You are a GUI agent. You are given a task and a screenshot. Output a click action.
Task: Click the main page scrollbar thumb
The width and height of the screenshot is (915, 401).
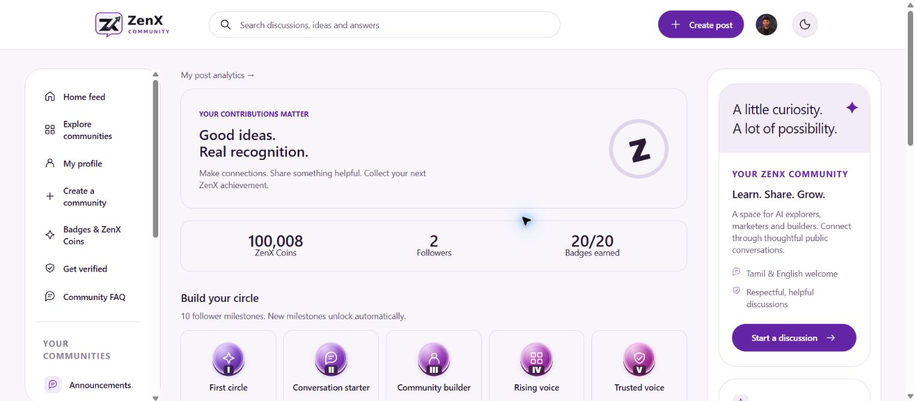[x=910, y=78]
